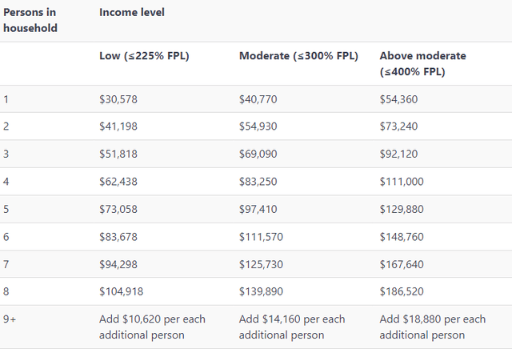Click the $139,890 cell
Screen dimensions: 512x349
pos(261,291)
